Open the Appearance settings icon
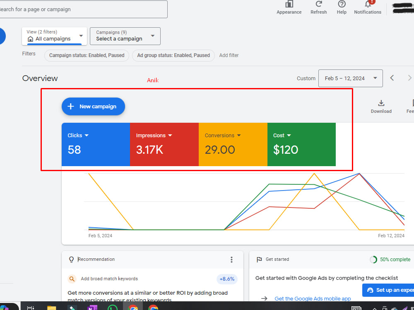This screenshot has height=310, width=414. point(289,4)
